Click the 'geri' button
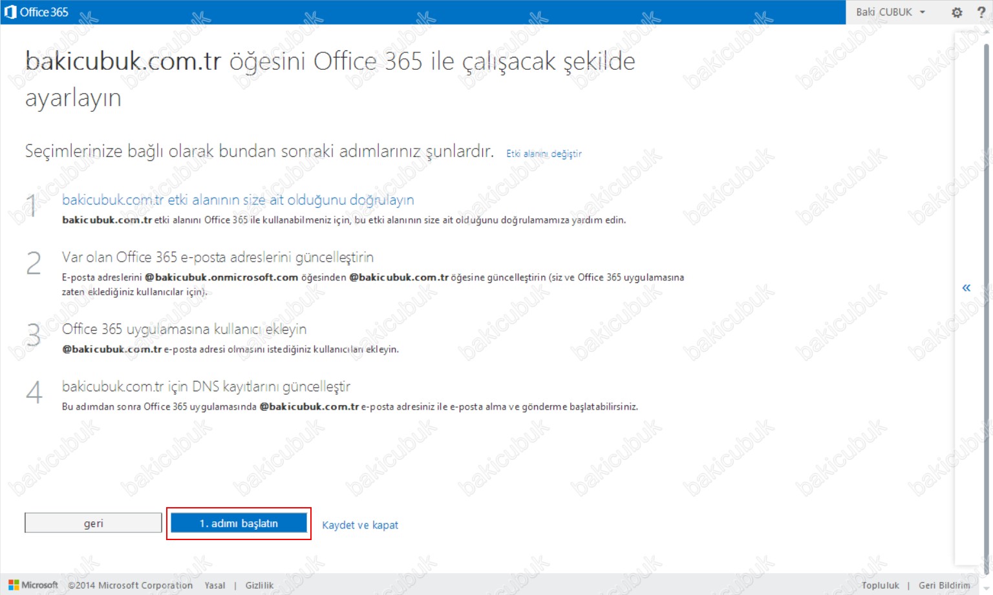The height and width of the screenshot is (595, 993). click(93, 523)
